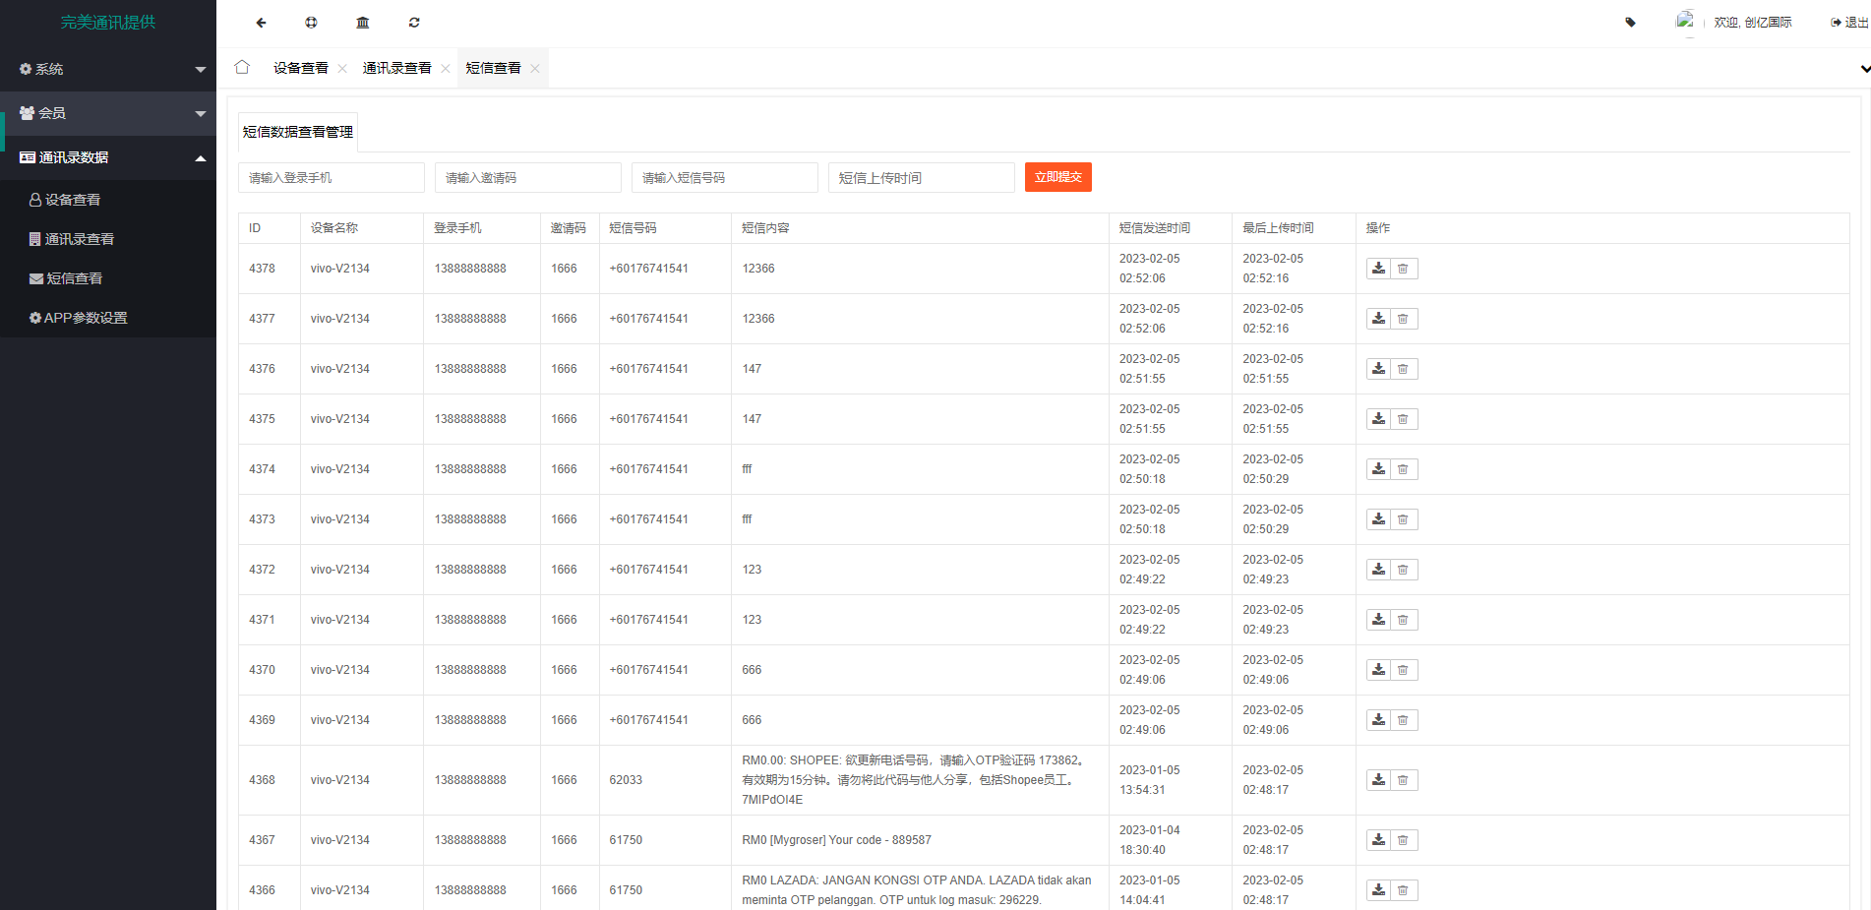Image resolution: width=1871 pixels, height=910 pixels.
Task: Open tab list dropdown chevron at right
Action: click(1864, 69)
